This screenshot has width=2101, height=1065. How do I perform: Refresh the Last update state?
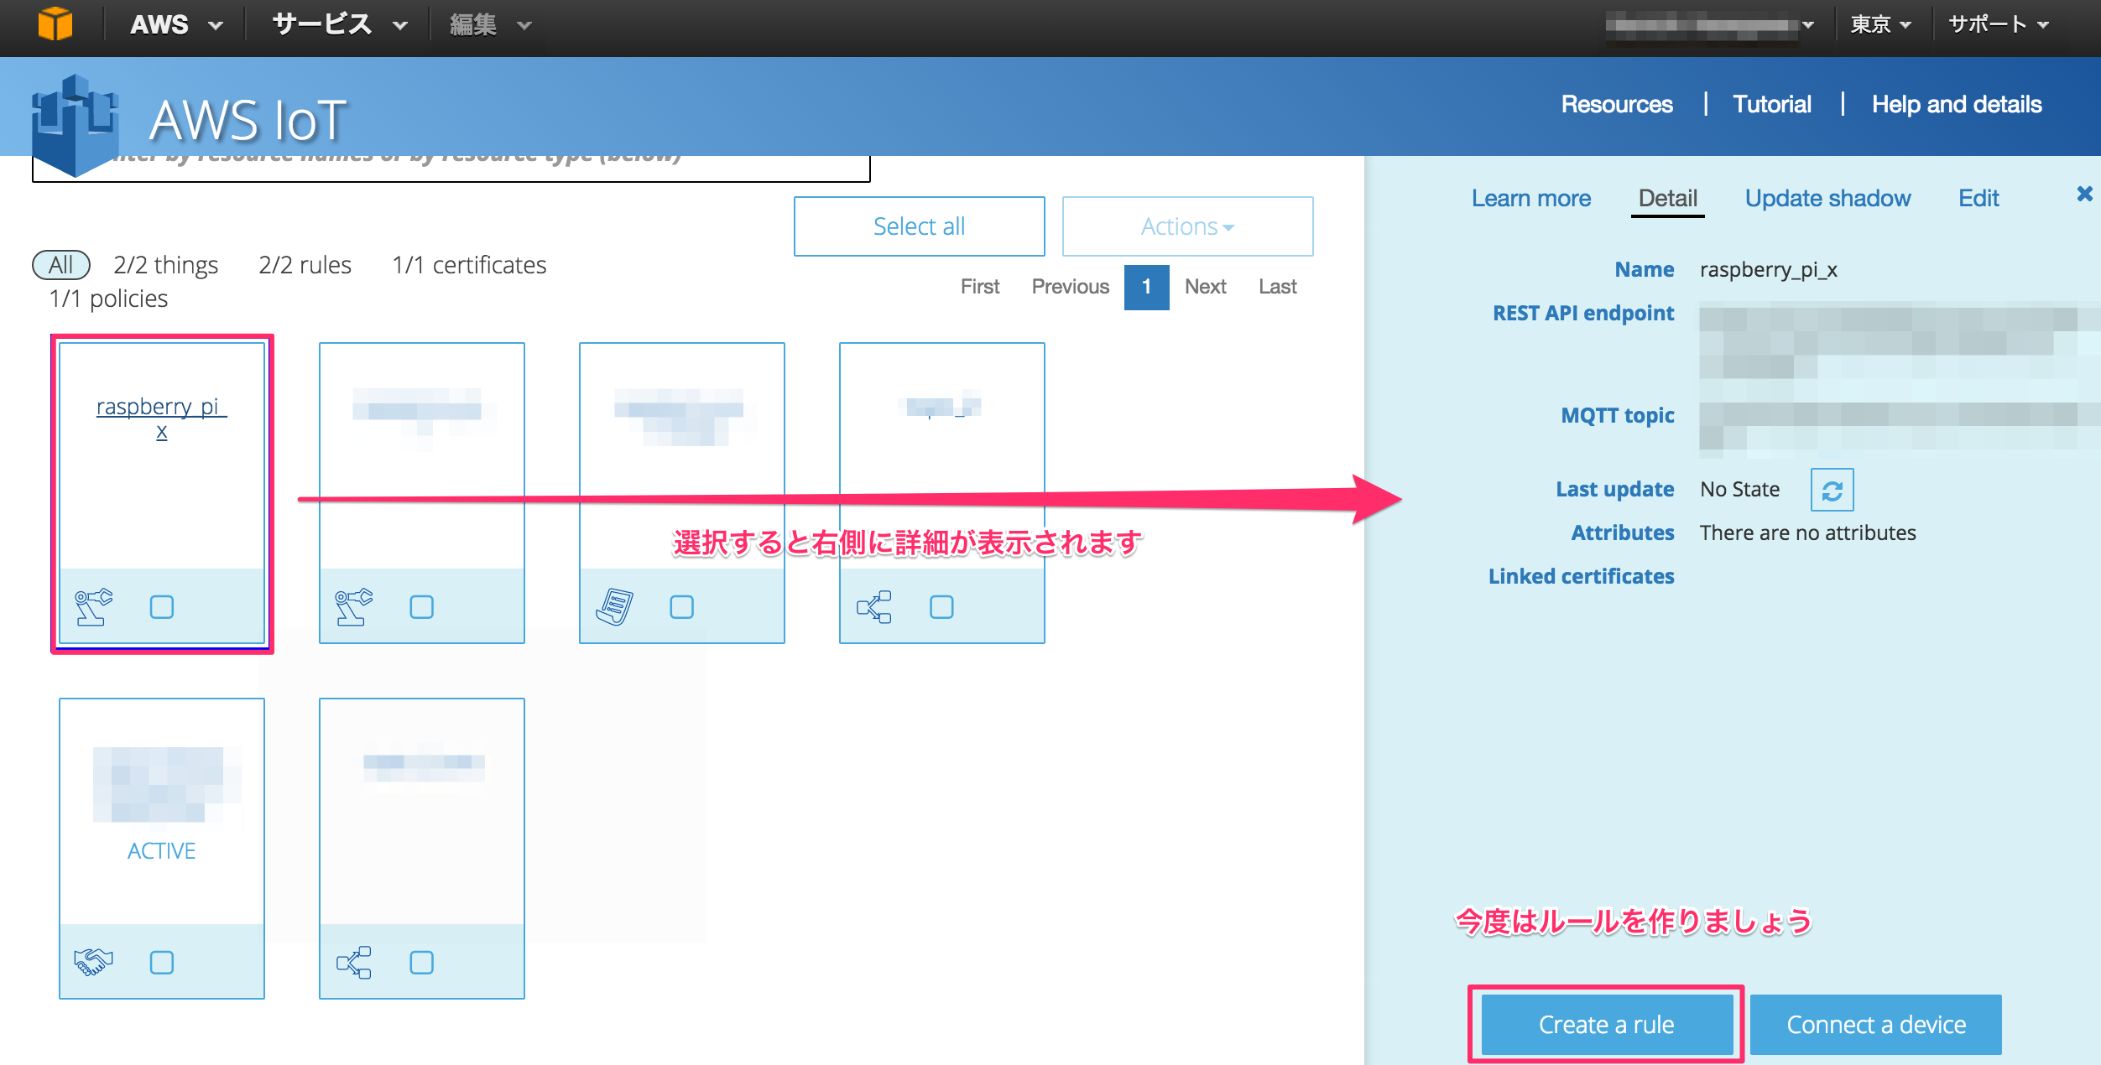(1832, 490)
